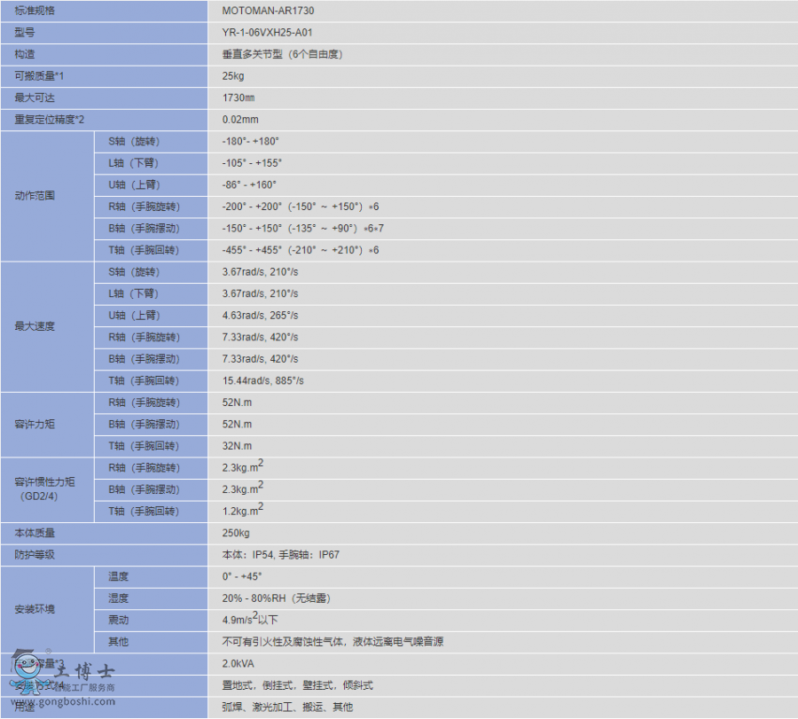The height and width of the screenshot is (719, 798).
Task: Click the 温度 sub-label
Action: [x=118, y=577]
